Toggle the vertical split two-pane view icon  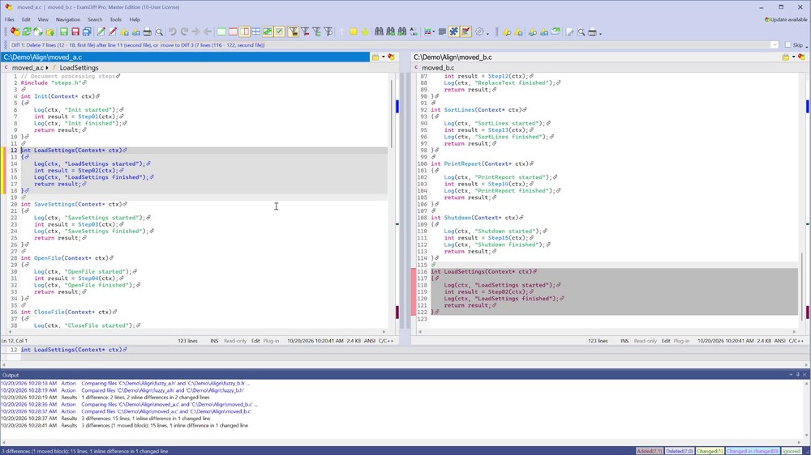[x=245, y=32]
